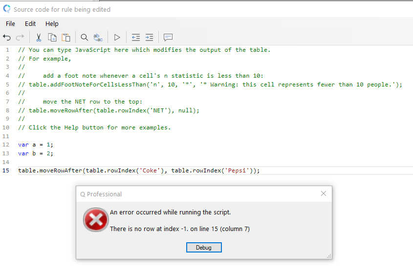
Task: Open the Help menu
Action: click(x=52, y=23)
